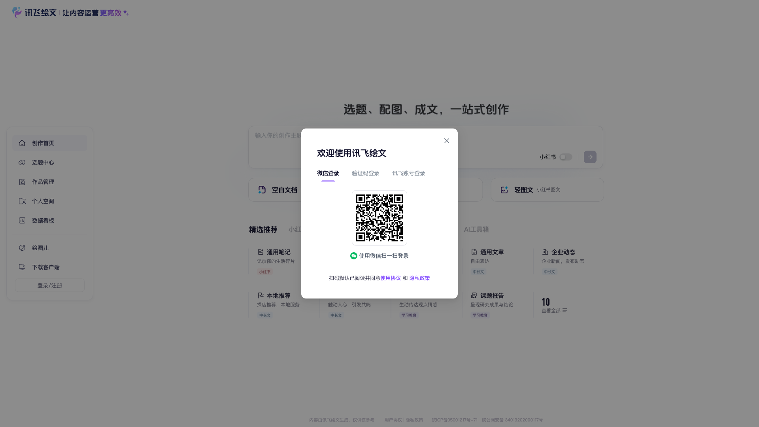Click the list icon beside 查看全部
The width and height of the screenshot is (759, 427).
tap(565, 310)
